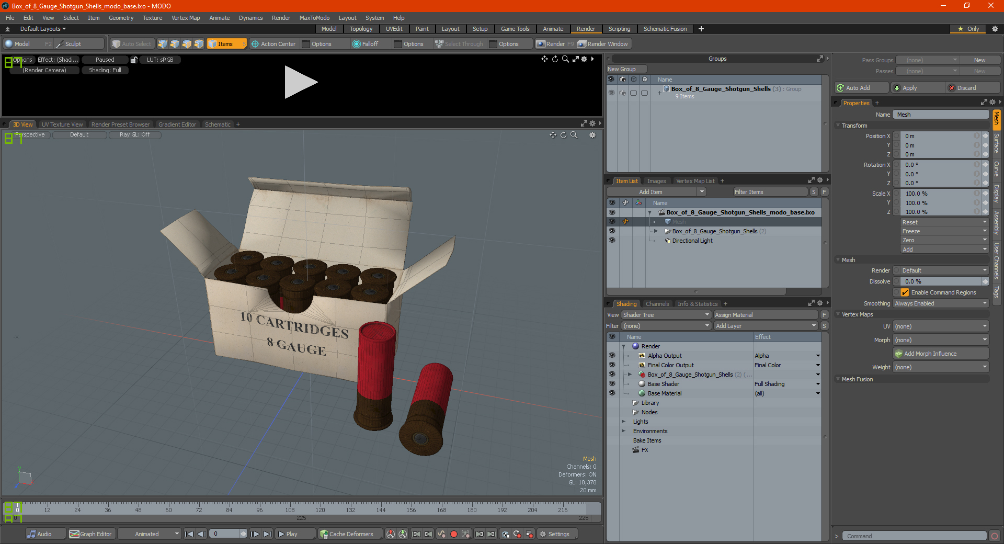Open the Render Default dropdown in Mesh properties
Viewport: 1004px width, 544px height.
(941, 270)
